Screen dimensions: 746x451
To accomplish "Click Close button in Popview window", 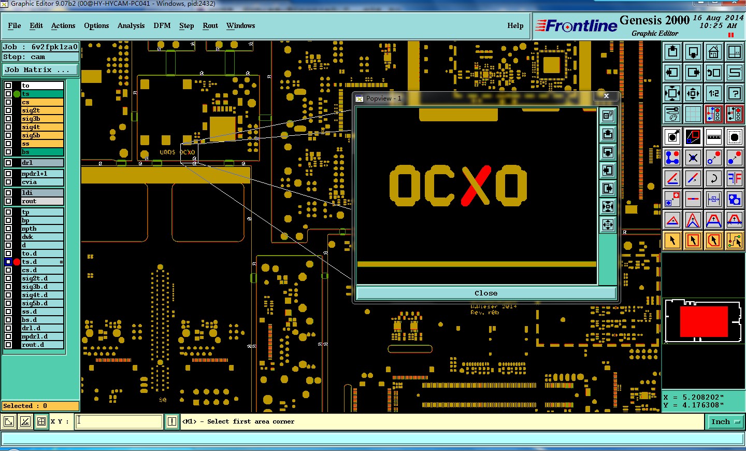I will pyautogui.click(x=486, y=293).
